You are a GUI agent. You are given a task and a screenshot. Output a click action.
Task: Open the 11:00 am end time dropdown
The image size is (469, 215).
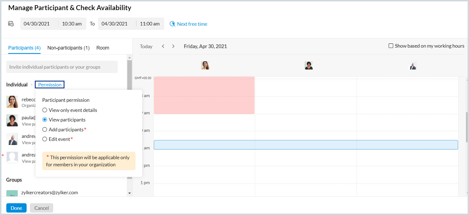coord(150,24)
